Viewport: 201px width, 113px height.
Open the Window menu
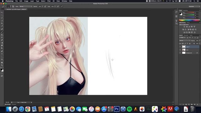[64, 1]
